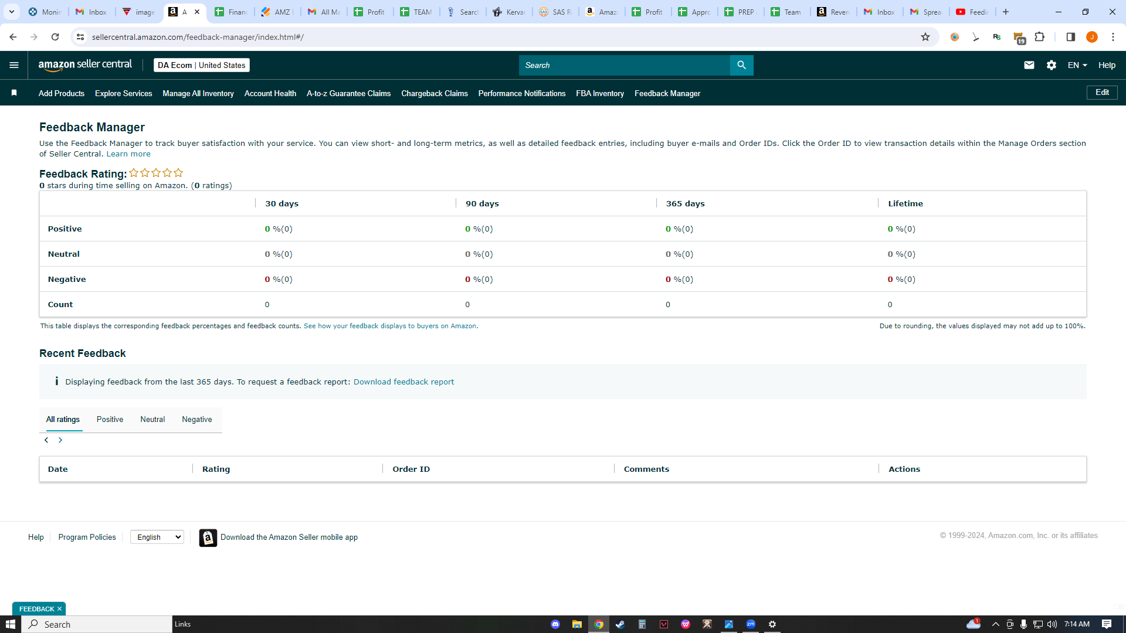Open A-to-z Guarantee Claims

click(x=348, y=93)
